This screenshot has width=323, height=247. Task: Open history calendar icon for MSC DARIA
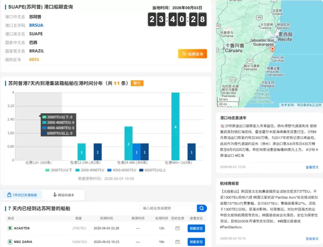tap(178, 242)
